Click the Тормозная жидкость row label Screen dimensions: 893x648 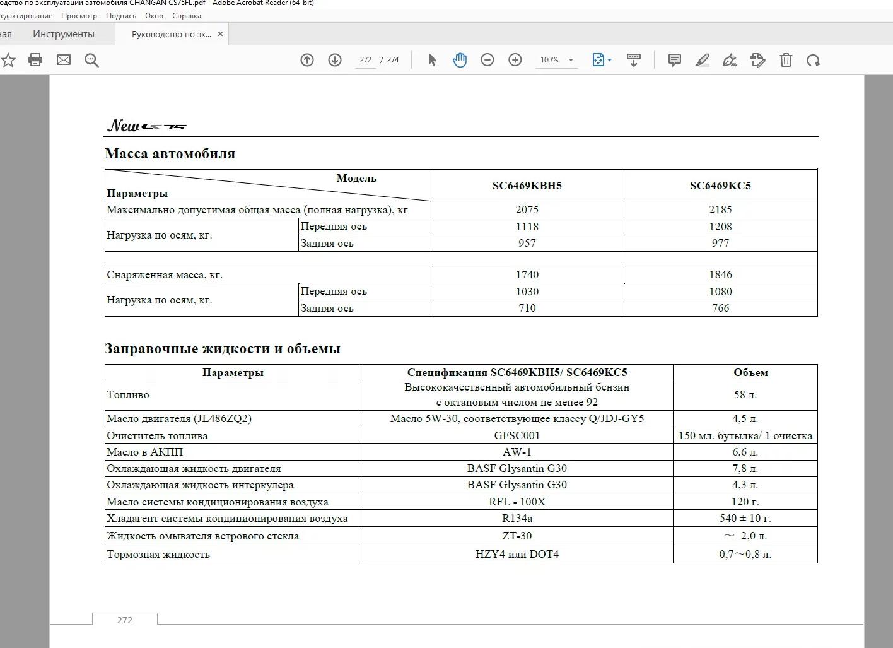[x=158, y=554]
